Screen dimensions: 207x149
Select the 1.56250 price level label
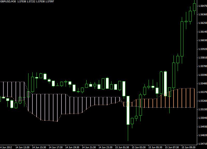pos(203,23)
